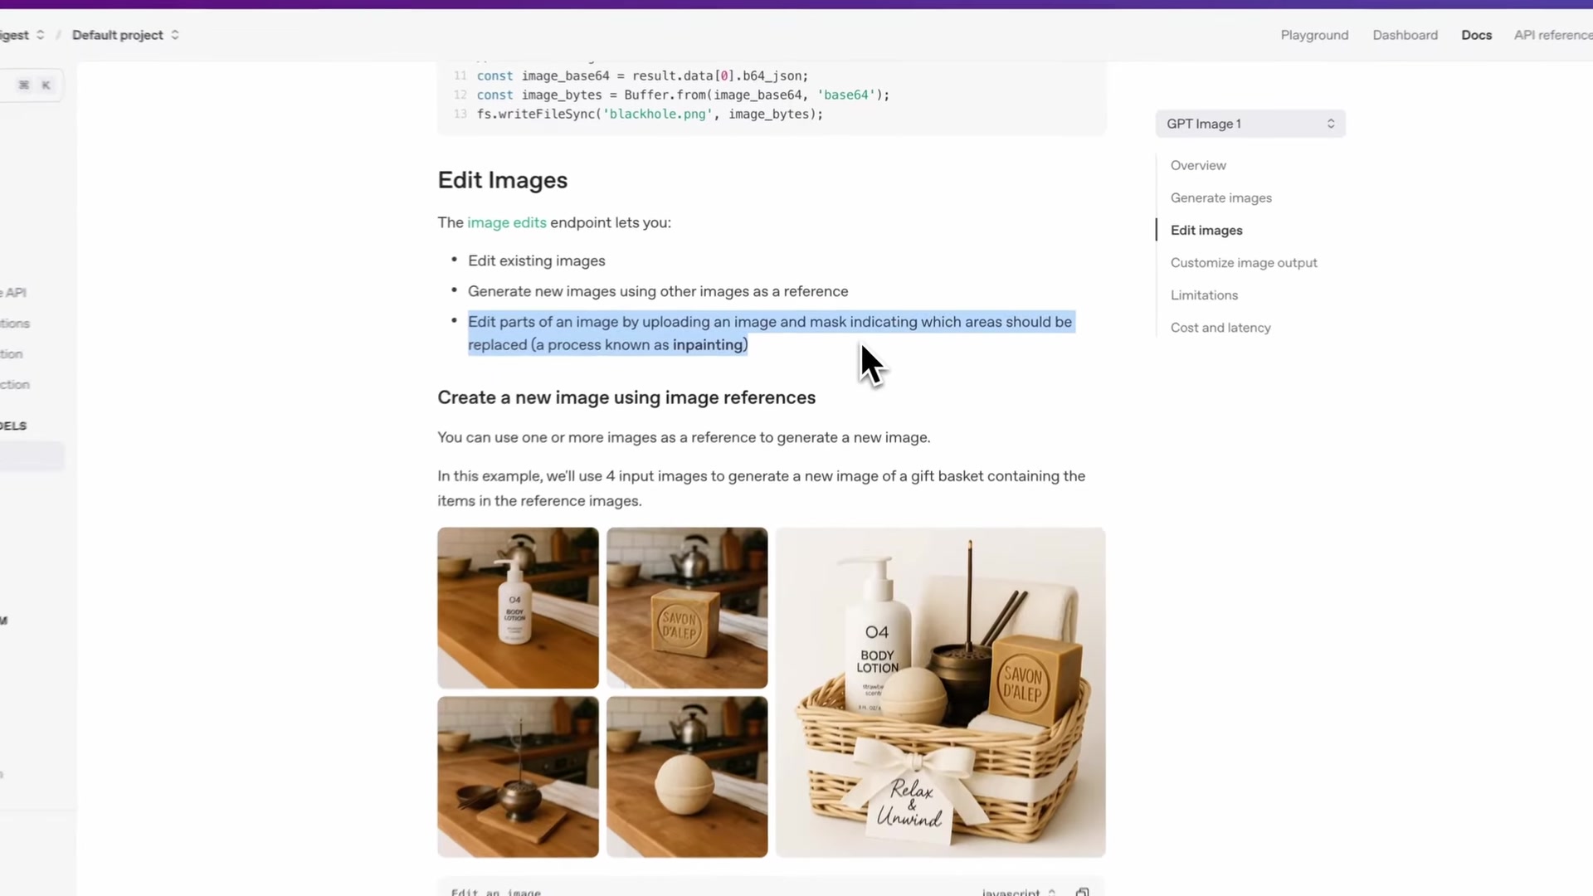Go to Limitations section
1593x896 pixels.
tap(1203, 295)
